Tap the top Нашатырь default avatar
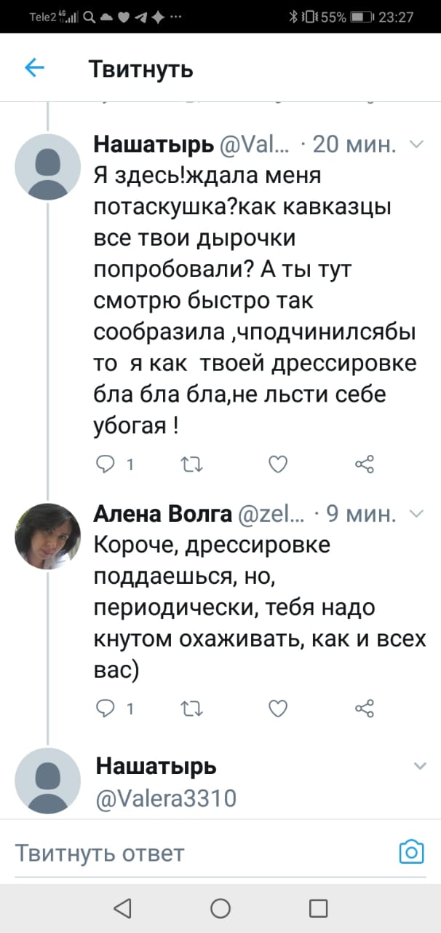Screen dimensions: 441x933 point(47,166)
